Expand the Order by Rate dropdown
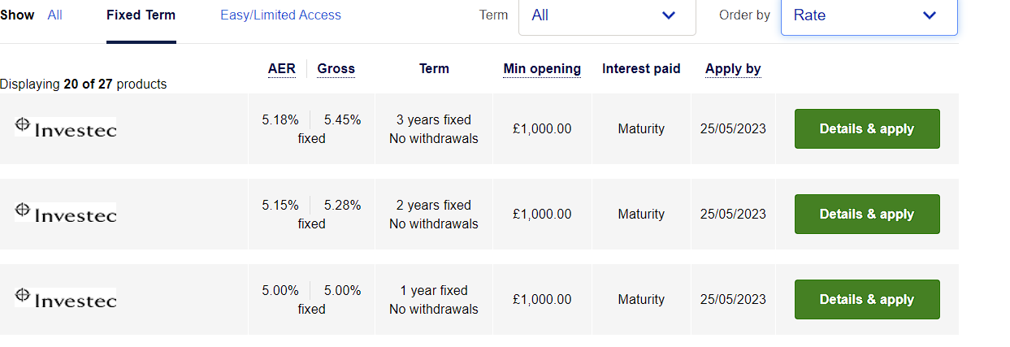 [869, 15]
